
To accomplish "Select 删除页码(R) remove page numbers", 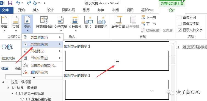I will [x=43, y=72].
